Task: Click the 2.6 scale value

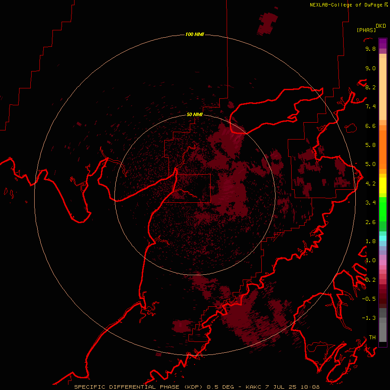Action: pyautogui.click(x=370, y=222)
